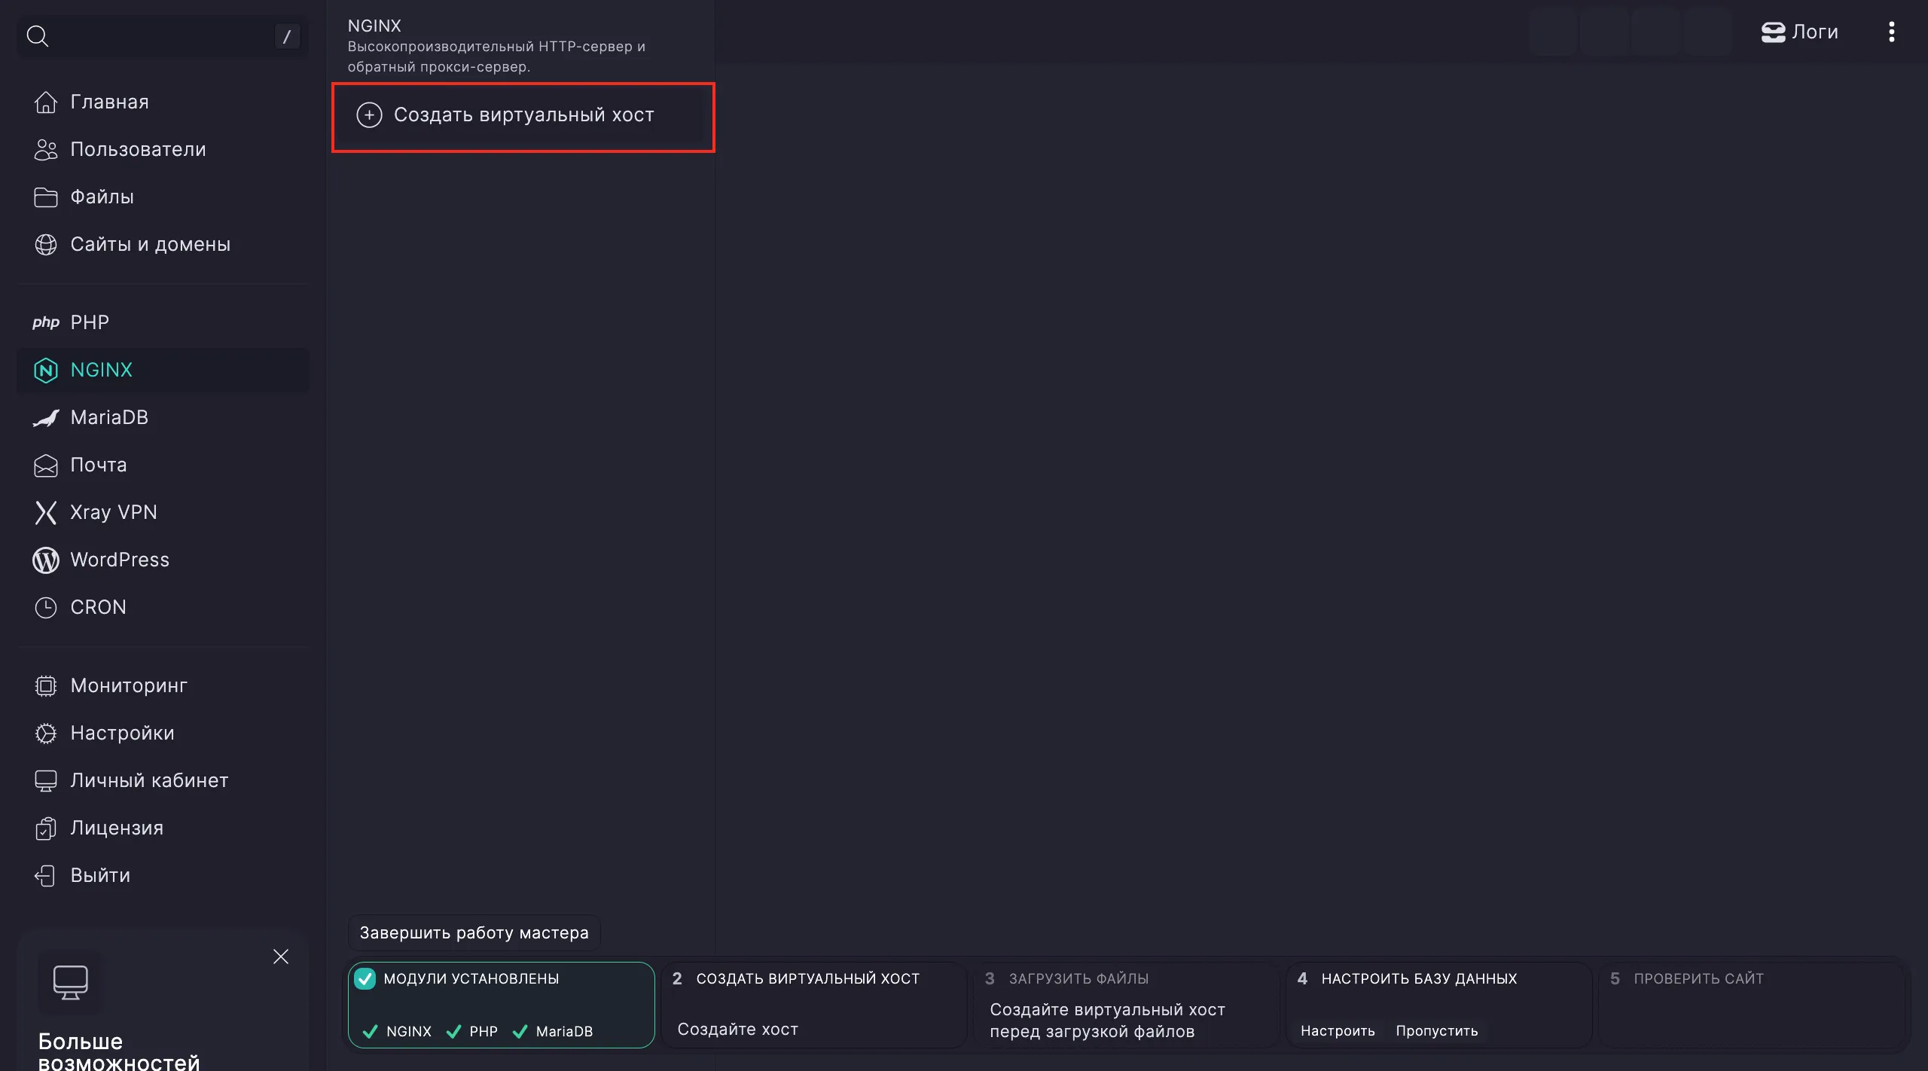1928x1071 pixels.
Task: Open Мониторинг section
Action: (163, 685)
